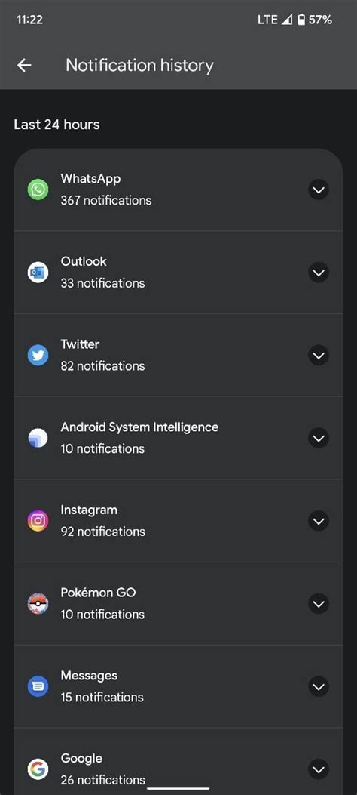Tap the Google G icon

click(x=38, y=769)
